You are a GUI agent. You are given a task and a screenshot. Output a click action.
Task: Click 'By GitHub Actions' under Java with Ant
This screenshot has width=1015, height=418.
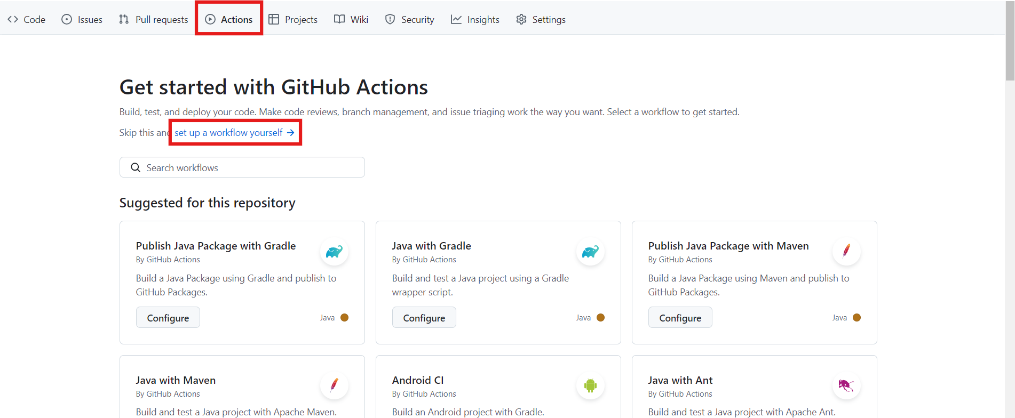(680, 394)
